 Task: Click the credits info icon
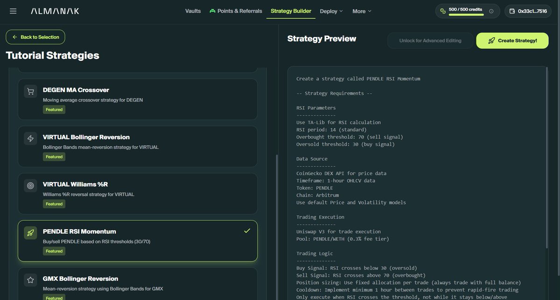pyautogui.click(x=491, y=11)
